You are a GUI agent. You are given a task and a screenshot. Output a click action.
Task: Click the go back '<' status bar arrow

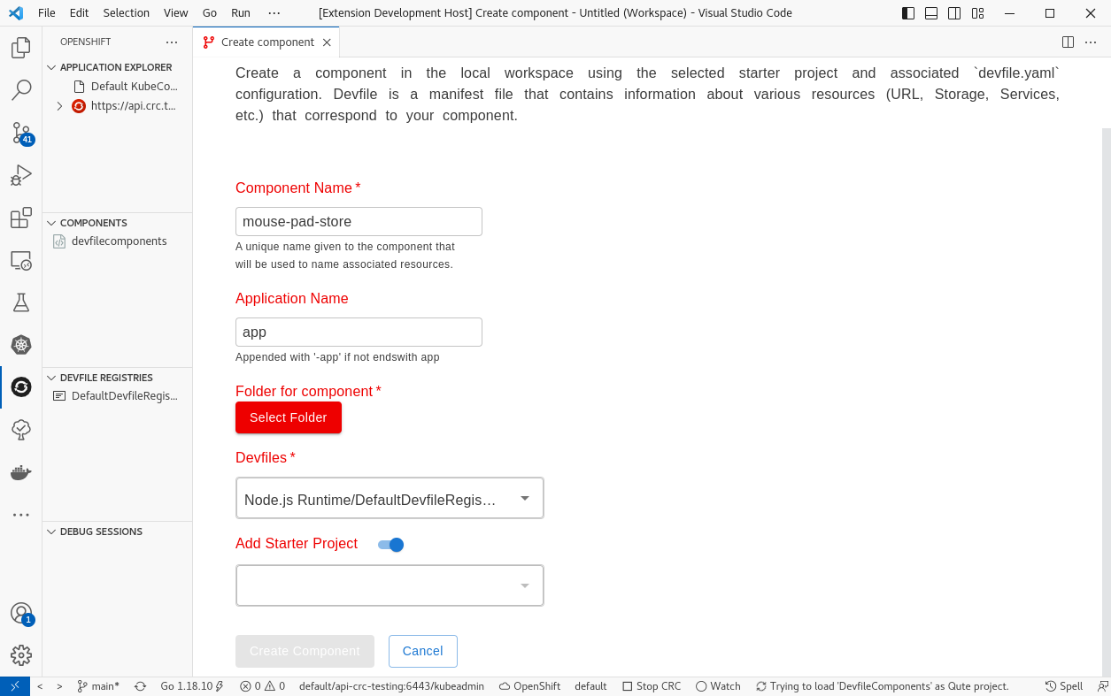pyautogui.click(x=40, y=686)
